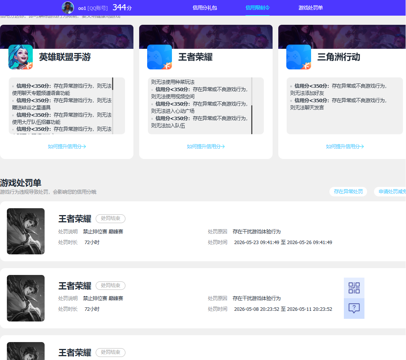The height and width of the screenshot is (360, 406).
Task: Open 如何提升信用分 link under 王者荣耀 card
Action: click(x=206, y=146)
